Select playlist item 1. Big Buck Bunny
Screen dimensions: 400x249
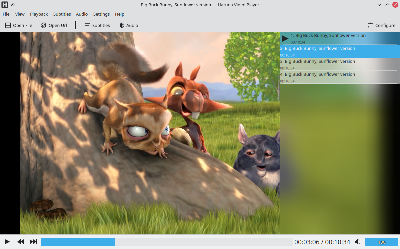[x=340, y=39]
